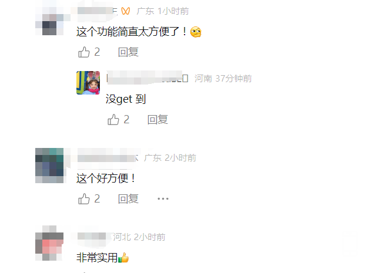The image size is (382, 273).
Task: Like the comment 这个功能简直太方便了
Action: point(84,52)
